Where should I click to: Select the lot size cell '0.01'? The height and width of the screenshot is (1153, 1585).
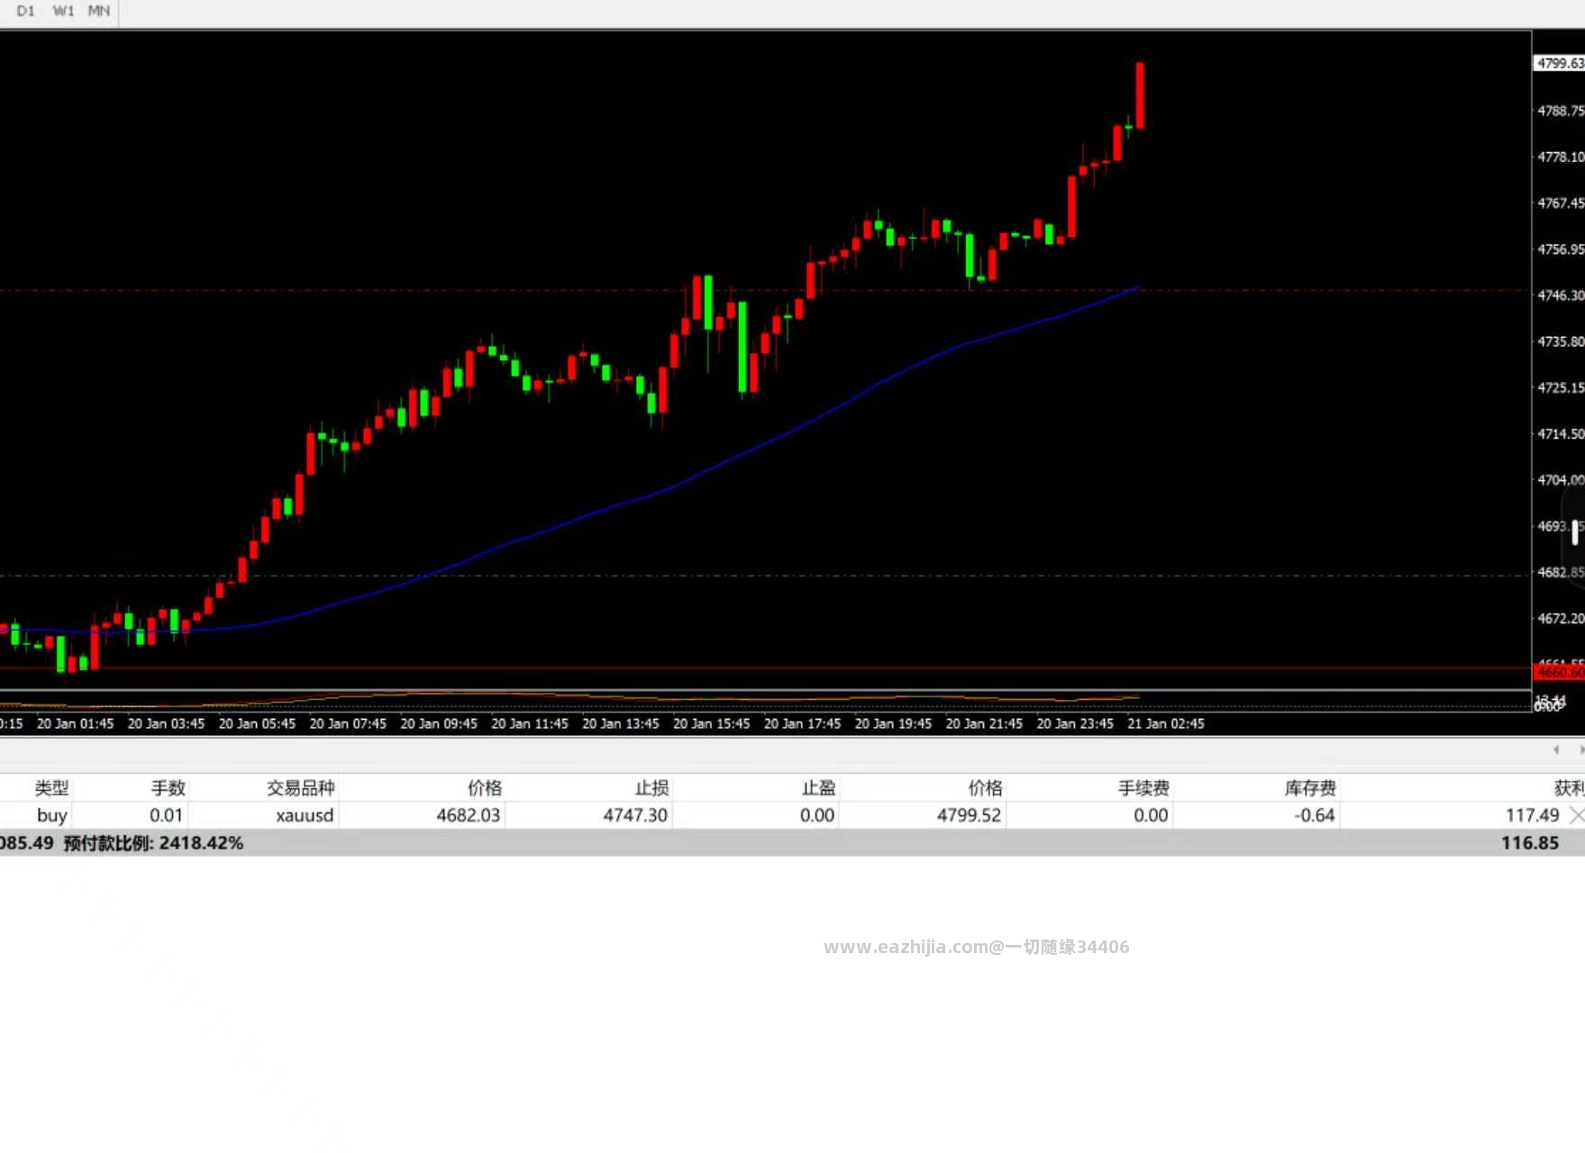pos(166,815)
